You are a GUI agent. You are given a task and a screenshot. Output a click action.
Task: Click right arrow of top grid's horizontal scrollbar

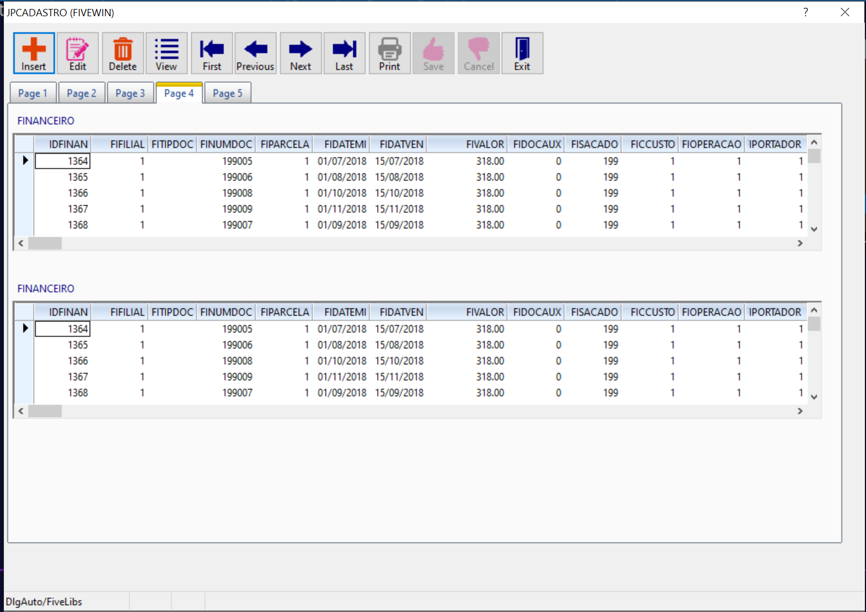pos(800,243)
